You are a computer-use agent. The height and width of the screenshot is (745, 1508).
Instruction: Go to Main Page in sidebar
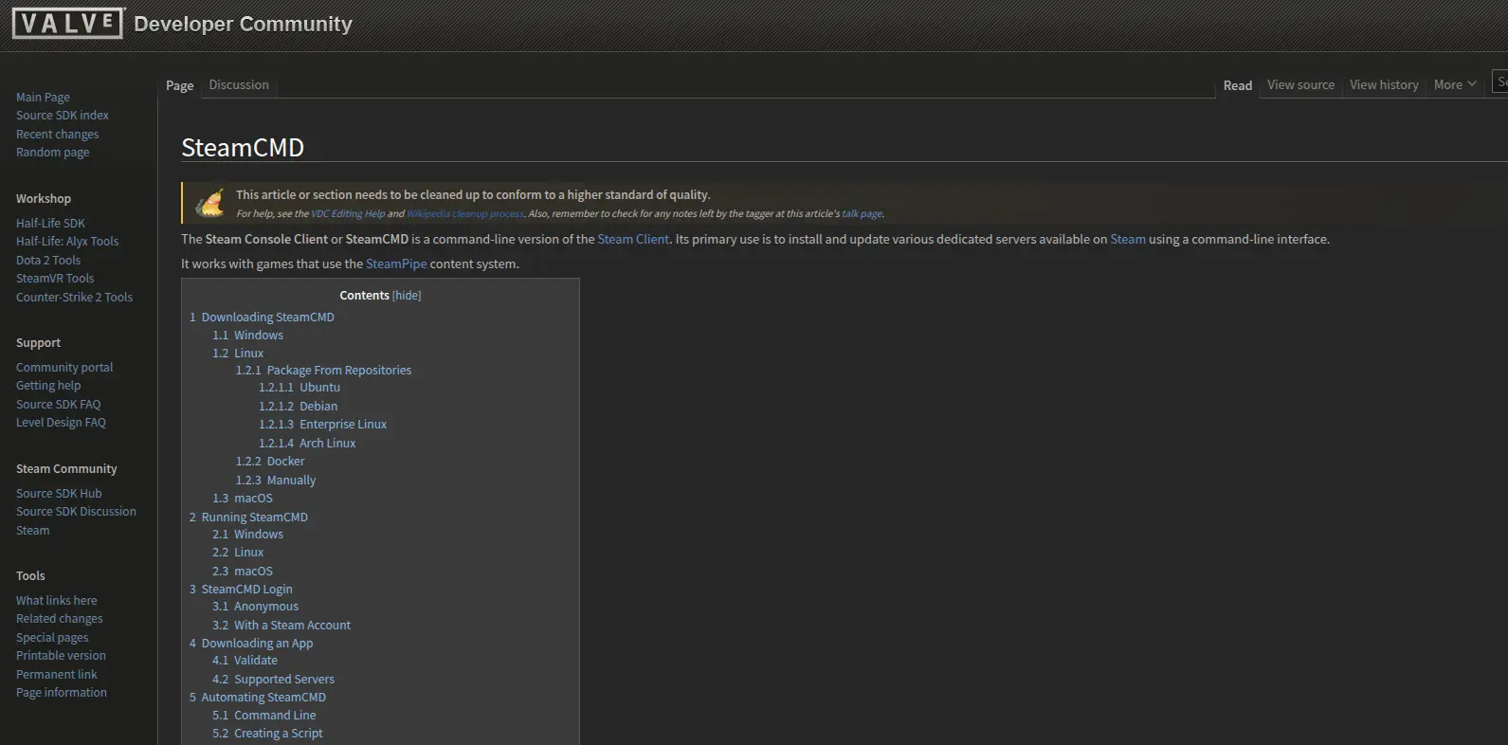pos(43,97)
